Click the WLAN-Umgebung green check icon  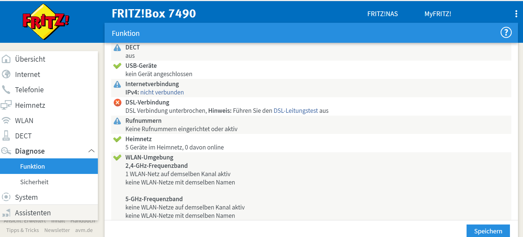pos(117,158)
